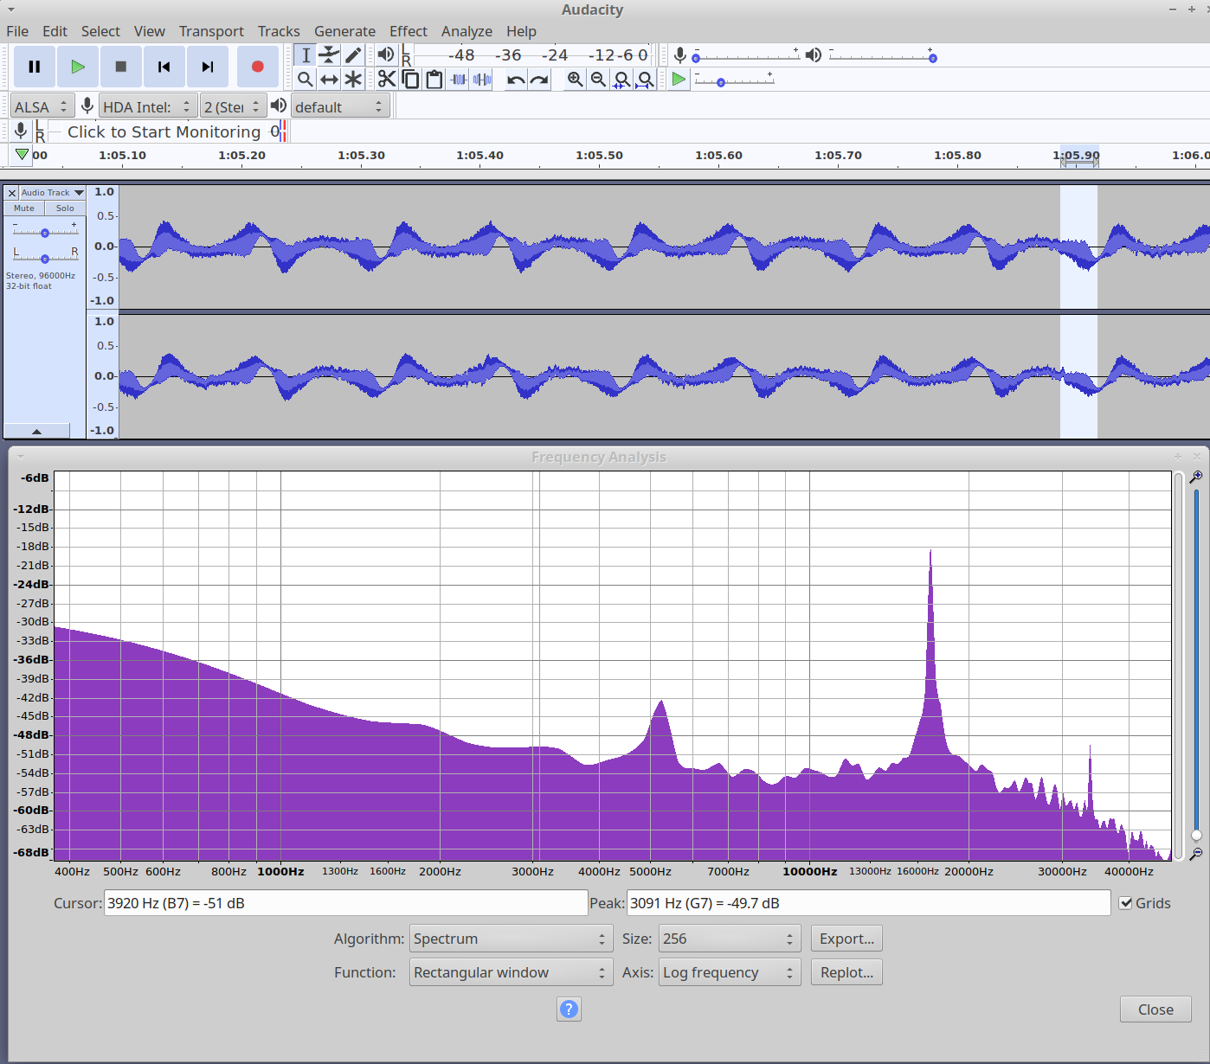Click the Undo arrow icon
Viewport: 1210px width, 1064px height.
coord(516,80)
